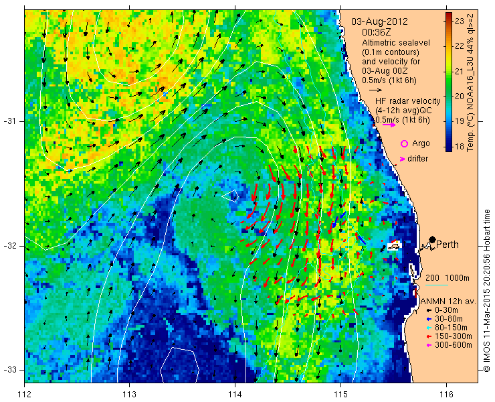Click the -32 latitude axis label
The image size is (495, 402).
pyautogui.click(x=9, y=246)
